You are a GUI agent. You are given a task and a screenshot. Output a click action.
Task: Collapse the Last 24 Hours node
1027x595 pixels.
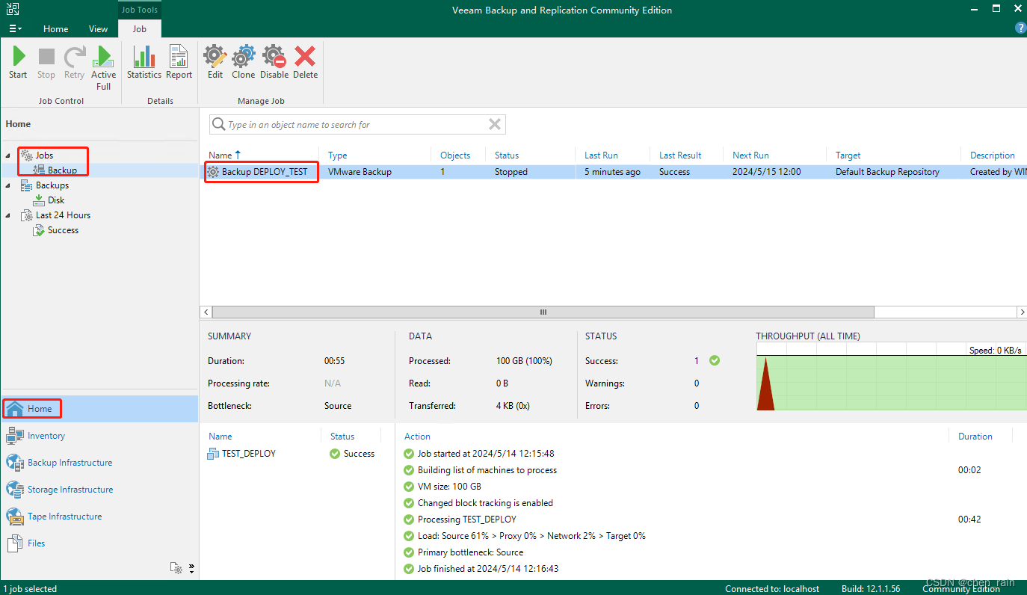pyautogui.click(x=9, y=215)
